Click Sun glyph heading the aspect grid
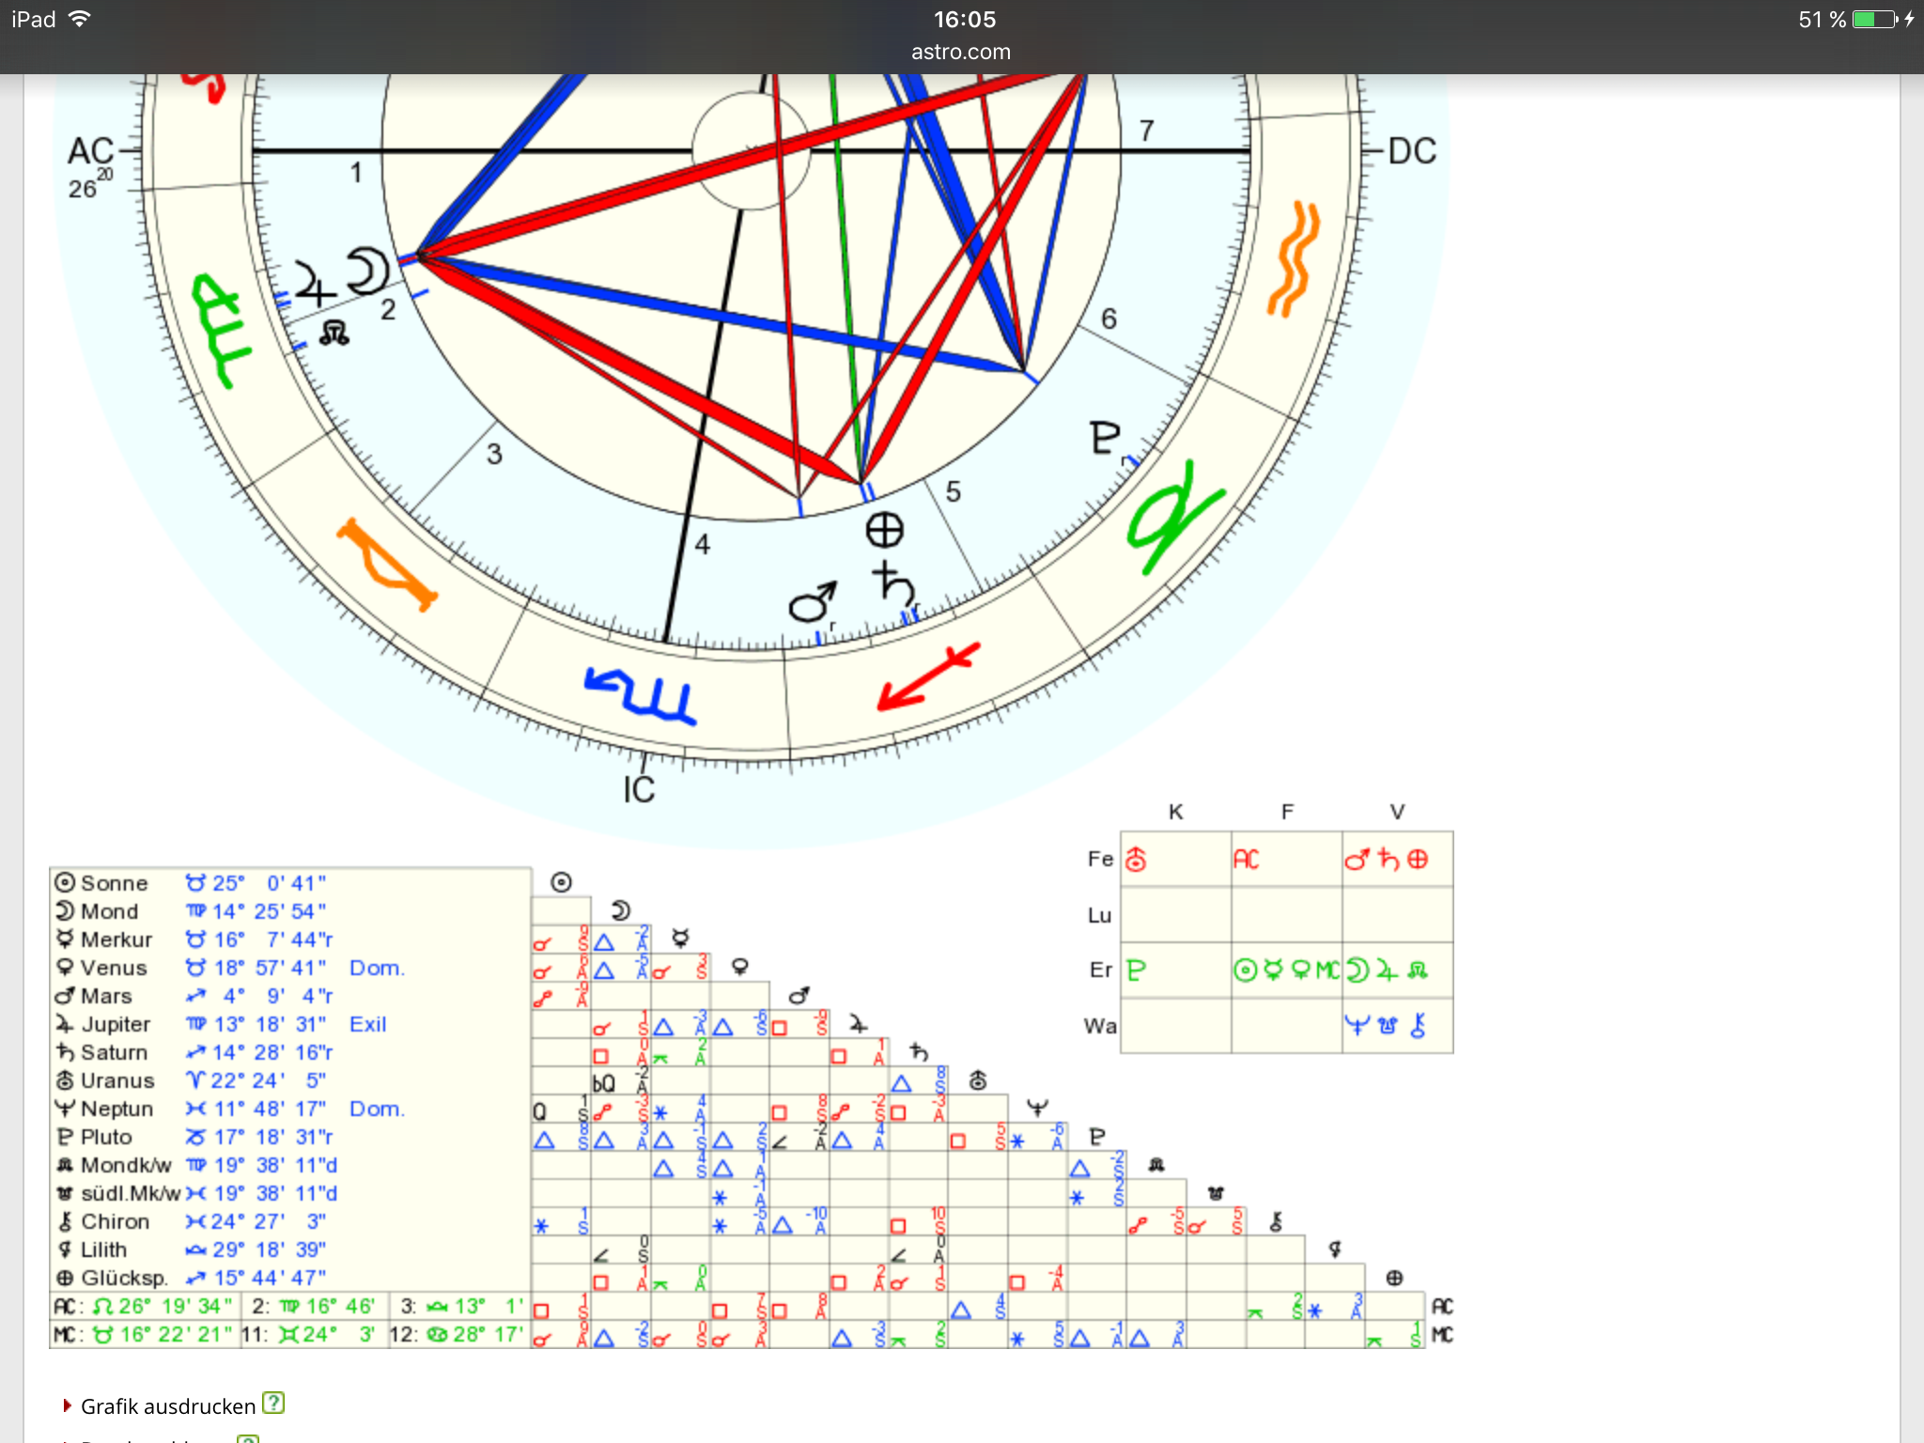This screenshot has width=1924, height=1443. pos(561,882)
